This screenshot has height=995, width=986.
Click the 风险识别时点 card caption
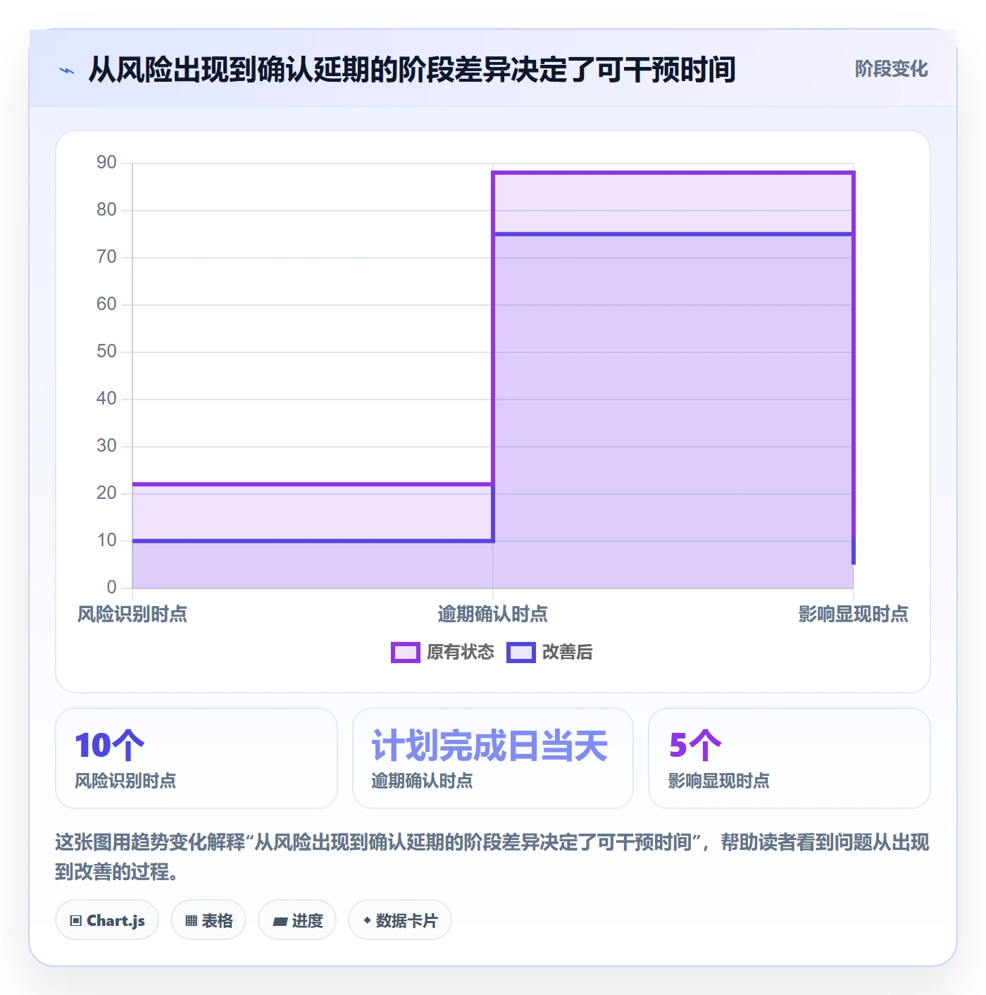point(125,781)
